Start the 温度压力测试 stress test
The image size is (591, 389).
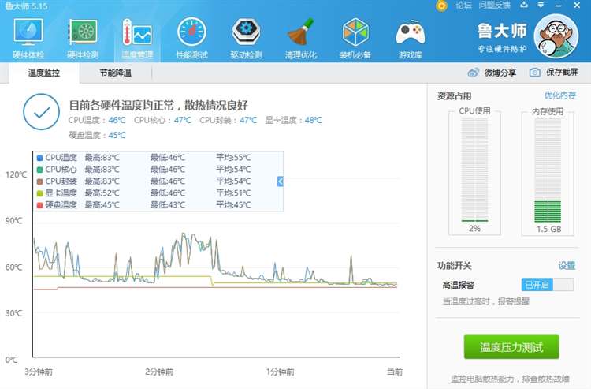click(x=511, y=347)
